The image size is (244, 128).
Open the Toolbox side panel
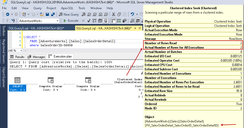4,31
